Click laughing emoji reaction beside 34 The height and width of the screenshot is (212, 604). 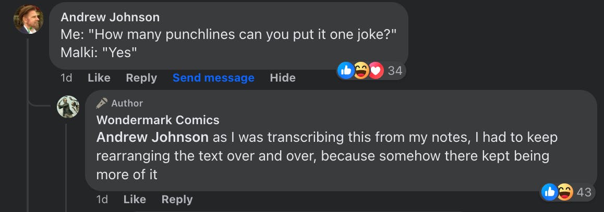pos(361,71)
